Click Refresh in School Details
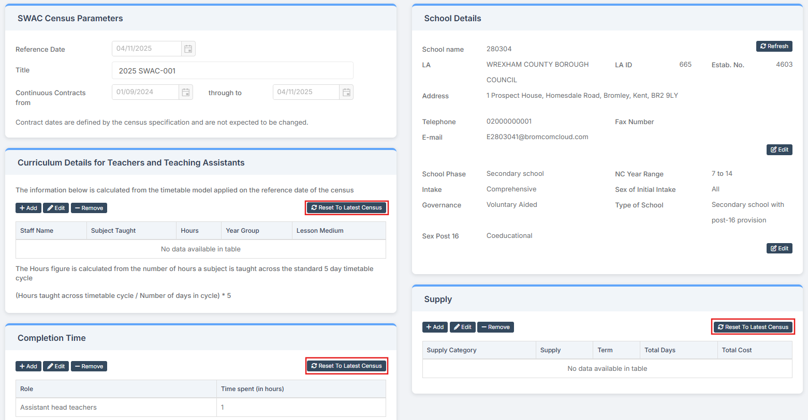Screen dimensions: 808x420 click(774, 46)
